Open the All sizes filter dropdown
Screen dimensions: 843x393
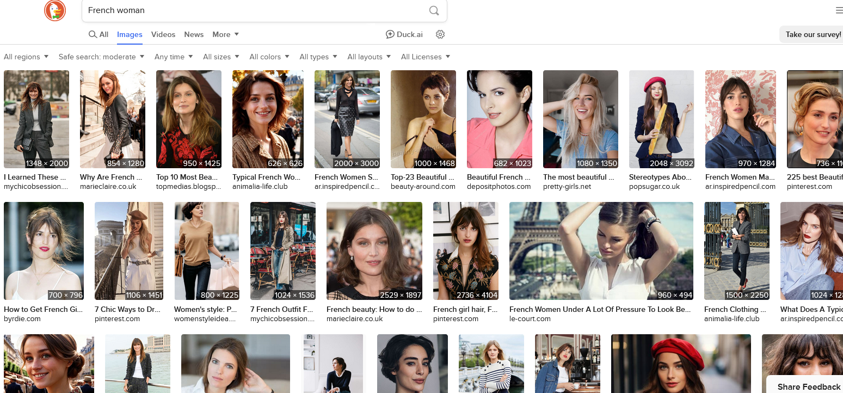point(221,57)
